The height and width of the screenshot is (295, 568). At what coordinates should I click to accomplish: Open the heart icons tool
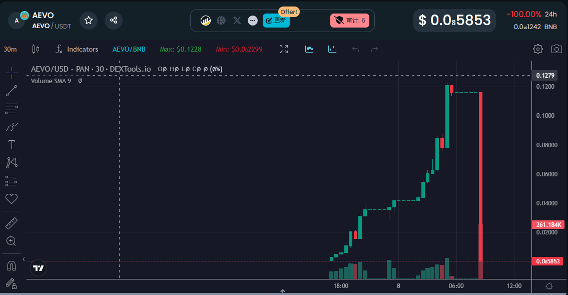12,199
